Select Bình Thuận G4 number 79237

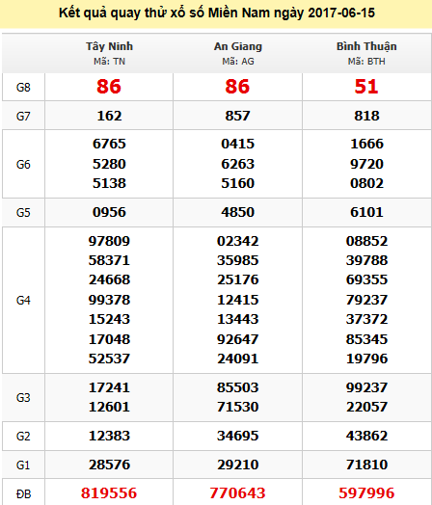(x=366, y=300)
